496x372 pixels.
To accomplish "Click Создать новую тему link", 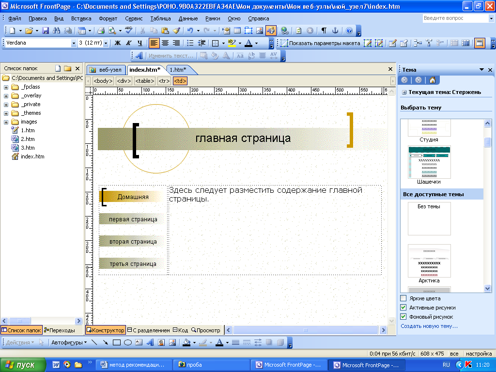I will (429, 326).
